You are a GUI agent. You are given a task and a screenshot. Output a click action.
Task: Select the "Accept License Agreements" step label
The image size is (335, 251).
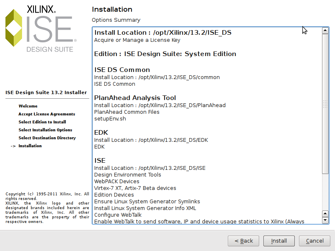click(47, 114)
